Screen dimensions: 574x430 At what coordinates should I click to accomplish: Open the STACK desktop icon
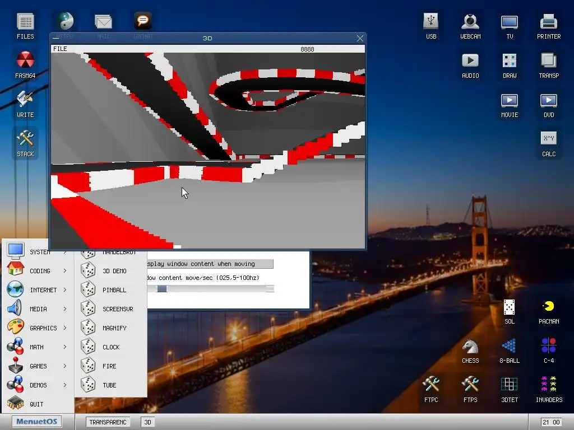coord(25,143)
